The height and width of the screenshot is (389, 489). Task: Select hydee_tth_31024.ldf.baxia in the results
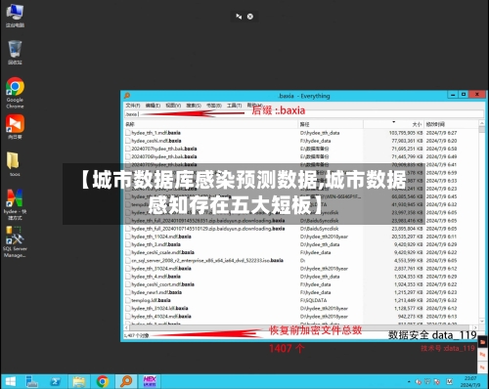point(159,308)
